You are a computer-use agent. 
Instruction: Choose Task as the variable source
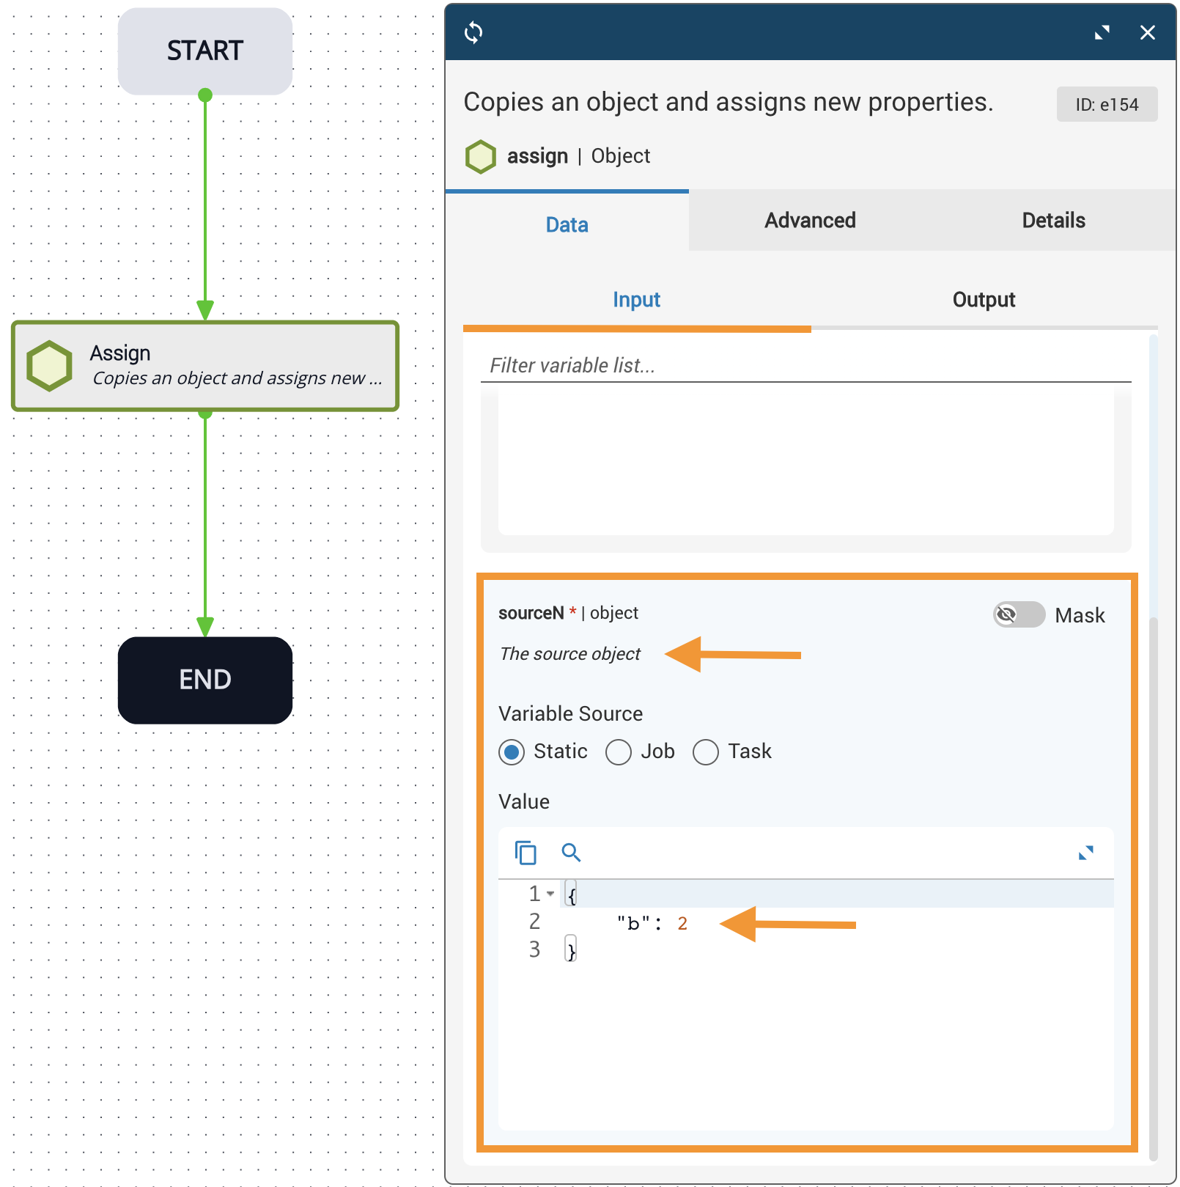pos(706,752)
